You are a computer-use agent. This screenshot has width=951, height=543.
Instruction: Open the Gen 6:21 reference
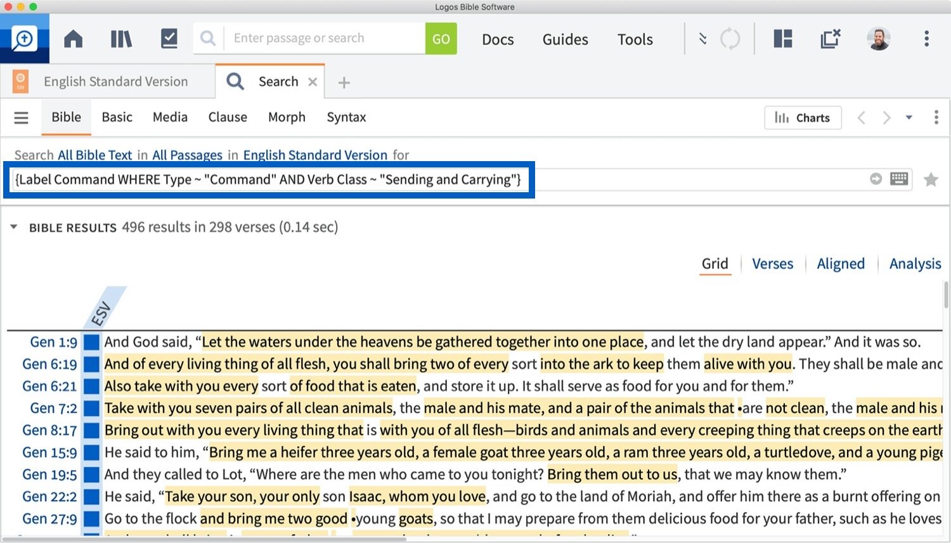[x=49, y=387]
